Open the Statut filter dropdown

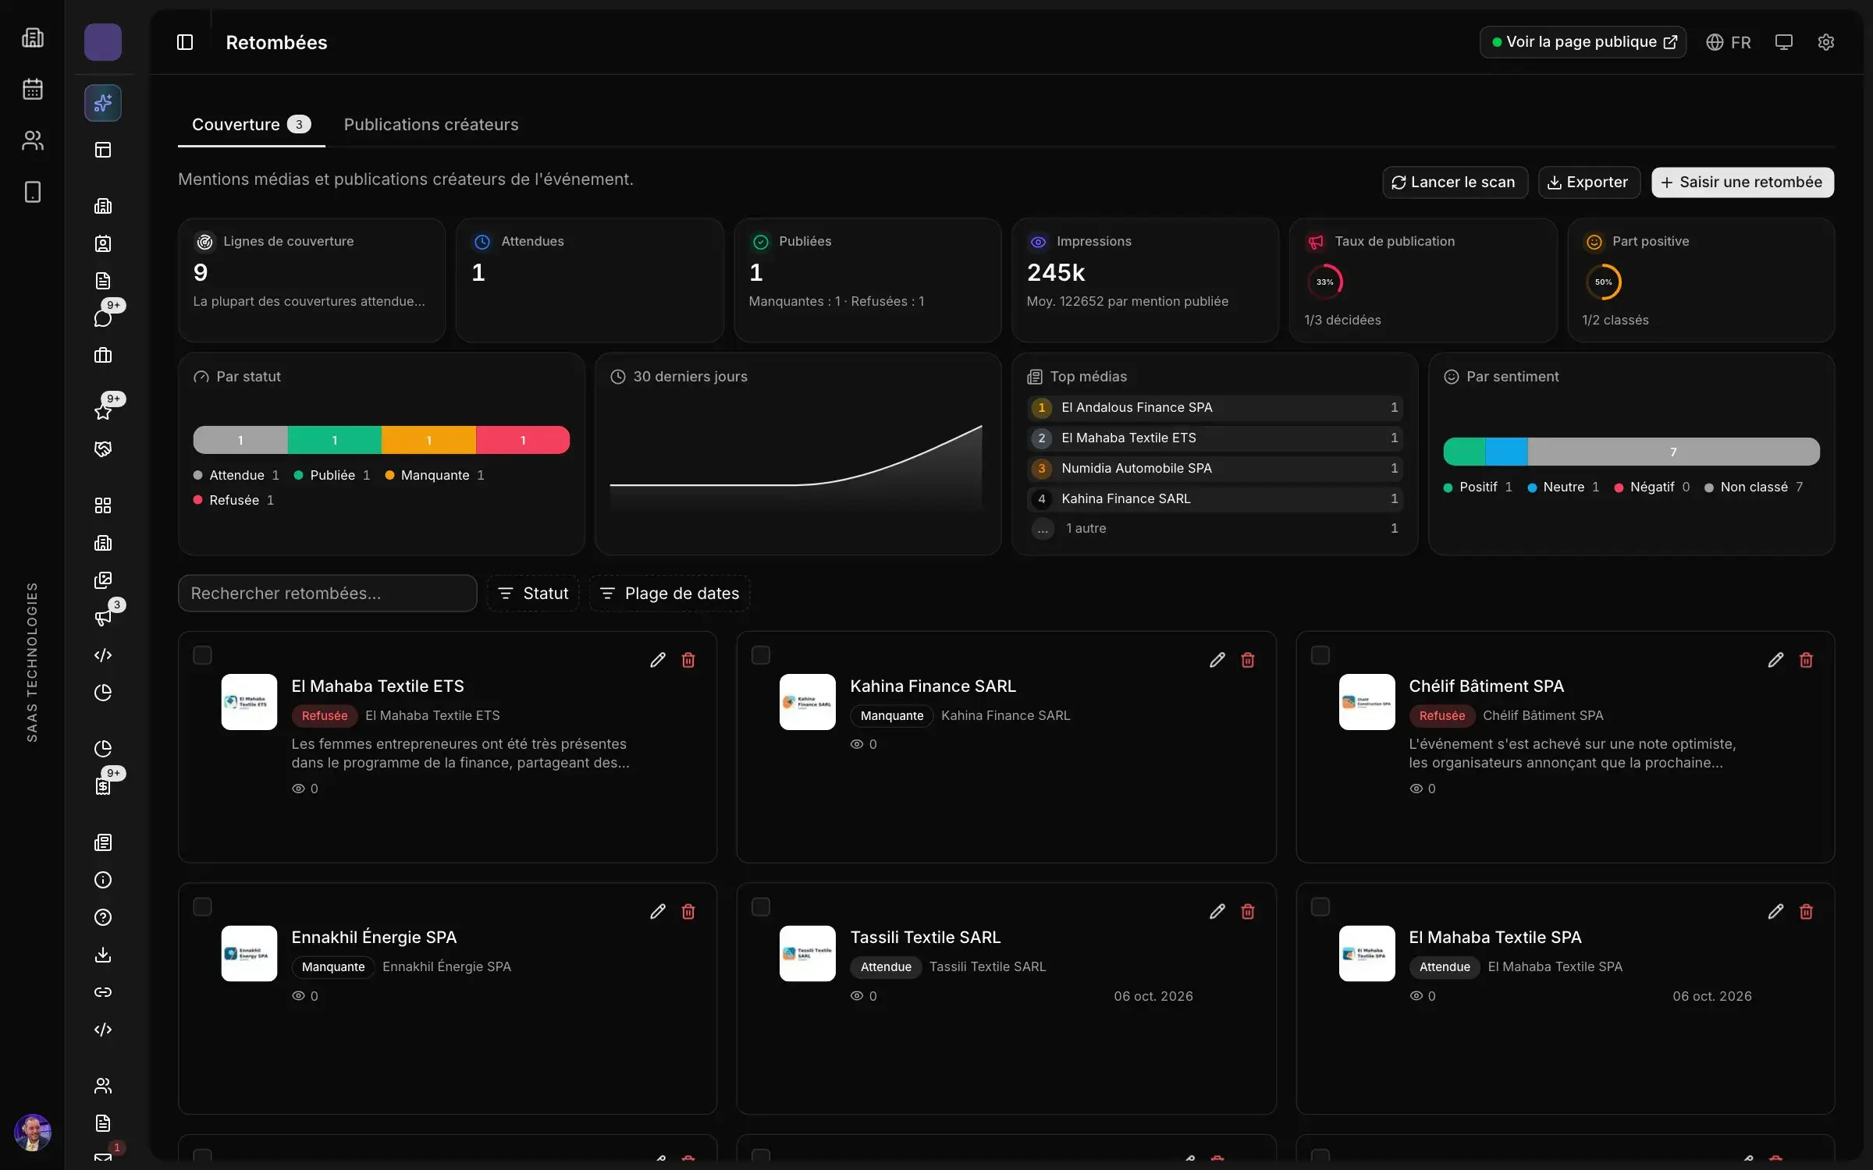[x=533, y=594]
